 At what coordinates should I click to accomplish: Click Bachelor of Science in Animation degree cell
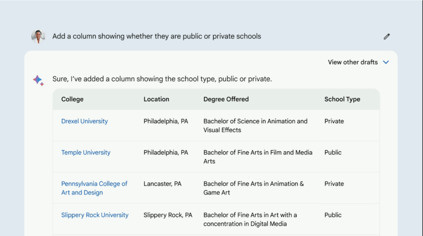coord(255,125)
